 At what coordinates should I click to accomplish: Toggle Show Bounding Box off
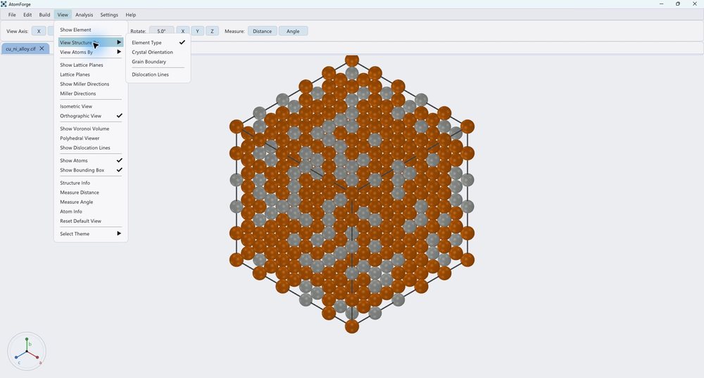[90, 170]
